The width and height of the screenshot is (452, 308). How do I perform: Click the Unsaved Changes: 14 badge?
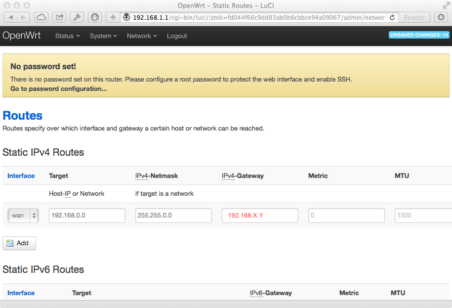click(419, 35)
